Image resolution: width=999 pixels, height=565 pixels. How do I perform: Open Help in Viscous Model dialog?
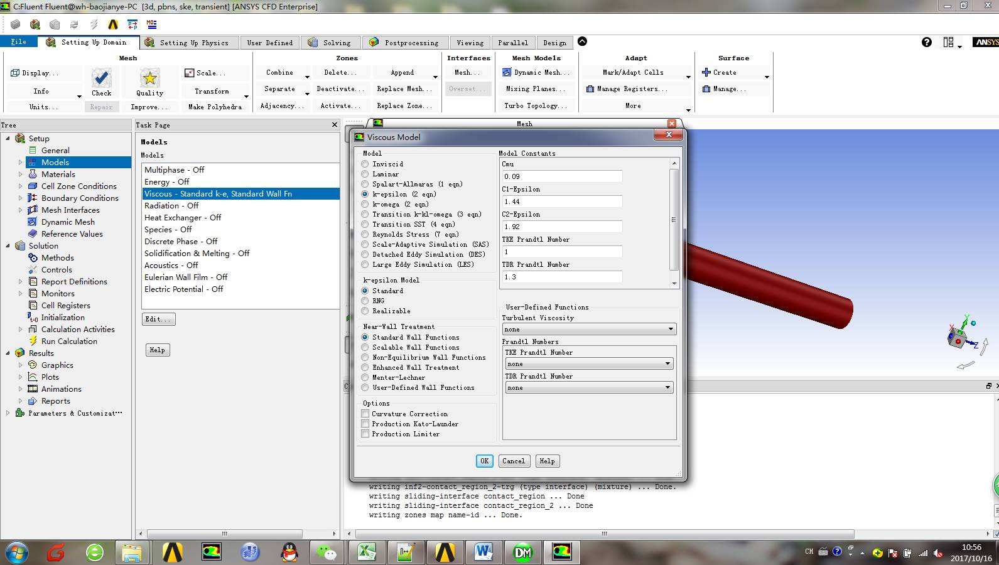[547, 461]
